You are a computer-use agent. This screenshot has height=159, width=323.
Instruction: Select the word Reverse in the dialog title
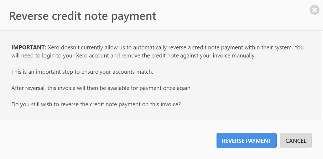point(29,16)
